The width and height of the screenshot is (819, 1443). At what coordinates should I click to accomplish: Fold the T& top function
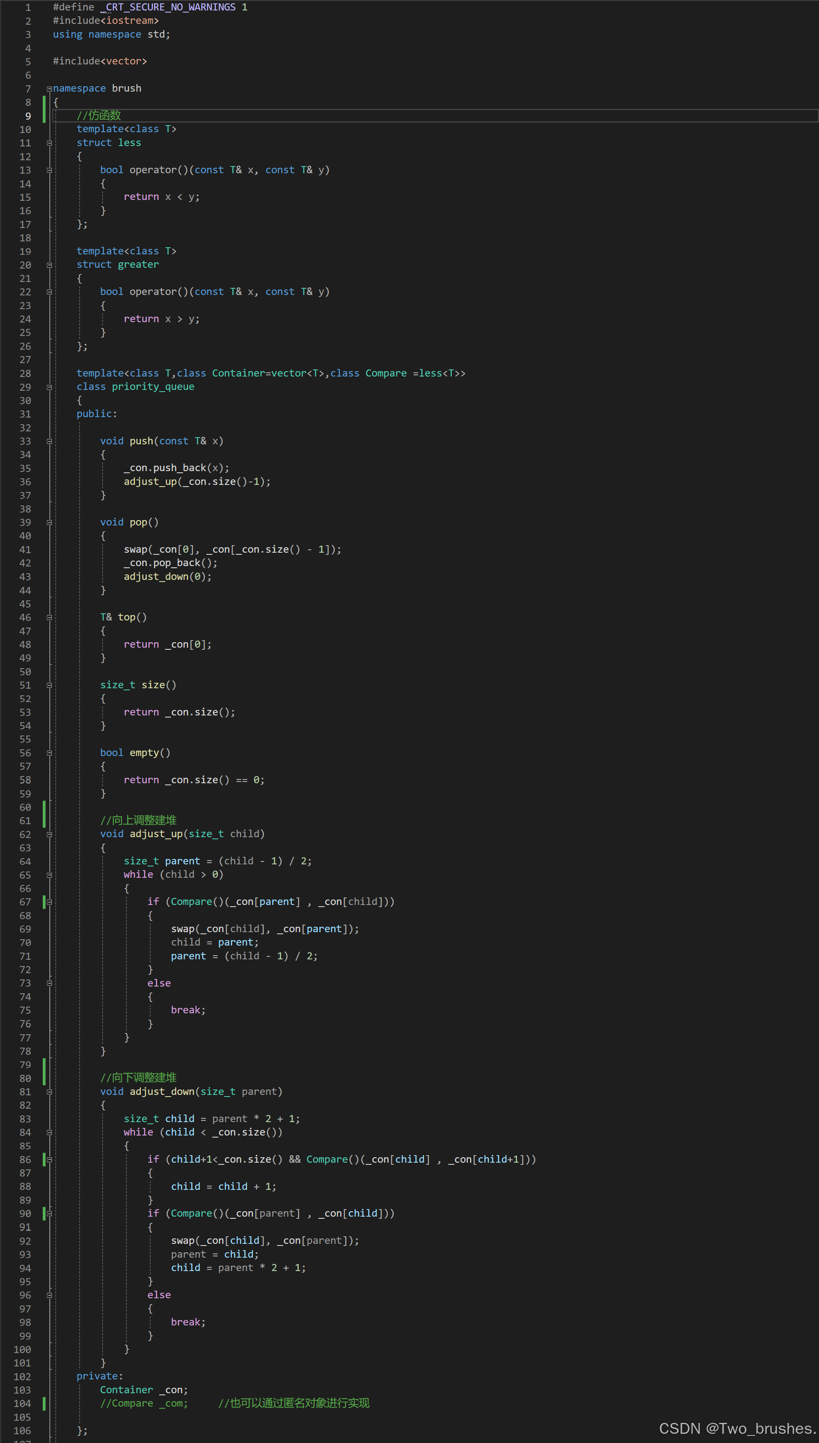[x=49, y=618]
